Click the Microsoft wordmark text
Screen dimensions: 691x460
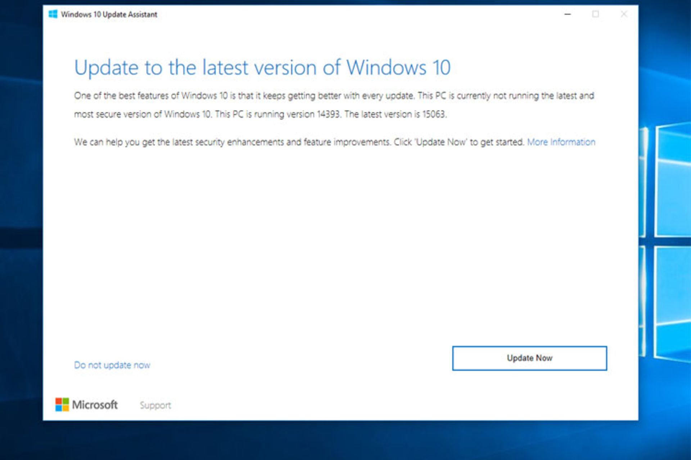(x=95, y=405)
